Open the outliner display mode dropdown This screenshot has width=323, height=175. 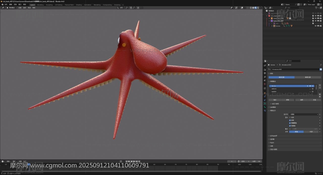pyautogui.click(x=271, y=8)
